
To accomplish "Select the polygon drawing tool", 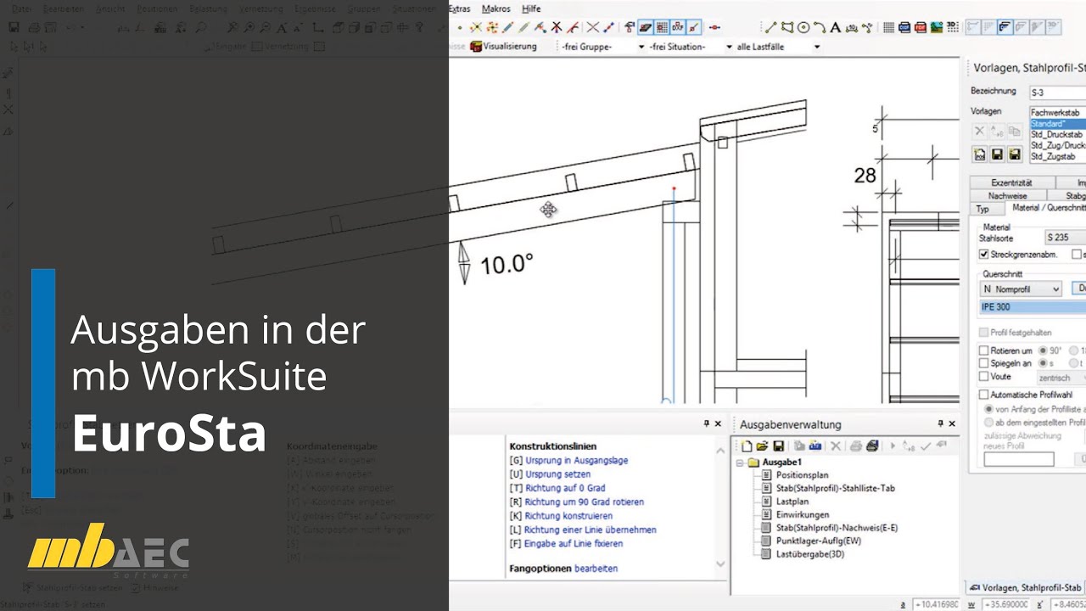I will tap(787, 27).
